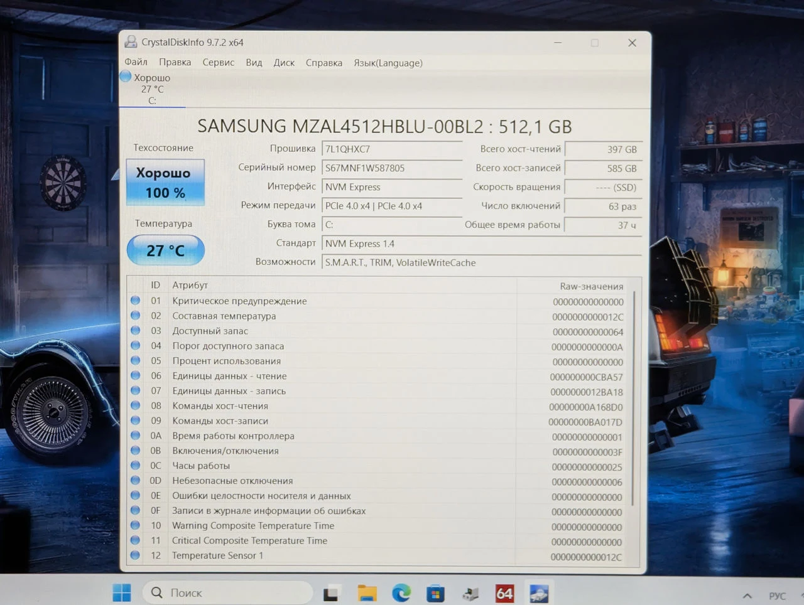Image resolution: width=804 pixels, height=605 pixels.
Task: Click the CrystalDiskInfo title bar app icon
Action: [x=131, y=42]
